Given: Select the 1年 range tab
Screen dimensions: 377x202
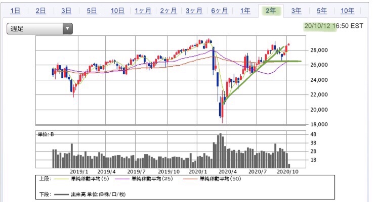Looking at the screenshot, I should pyautogui.click(x=245, y=11).
